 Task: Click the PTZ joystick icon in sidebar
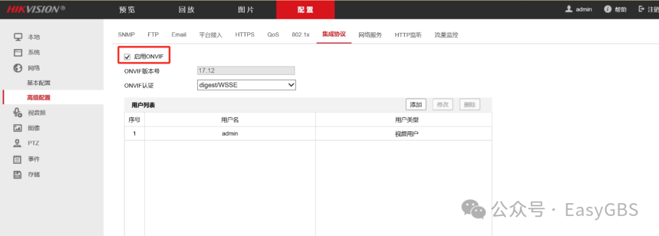(18, 144)
